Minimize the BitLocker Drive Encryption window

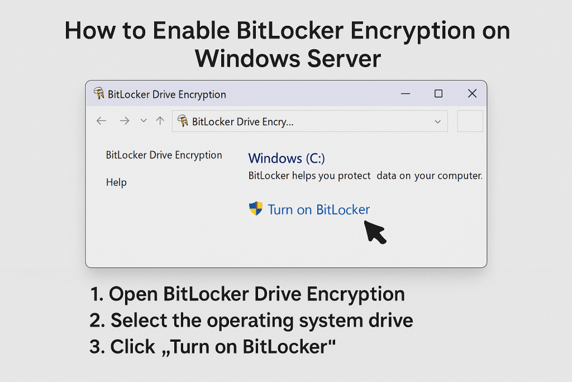tap(404, 93)
